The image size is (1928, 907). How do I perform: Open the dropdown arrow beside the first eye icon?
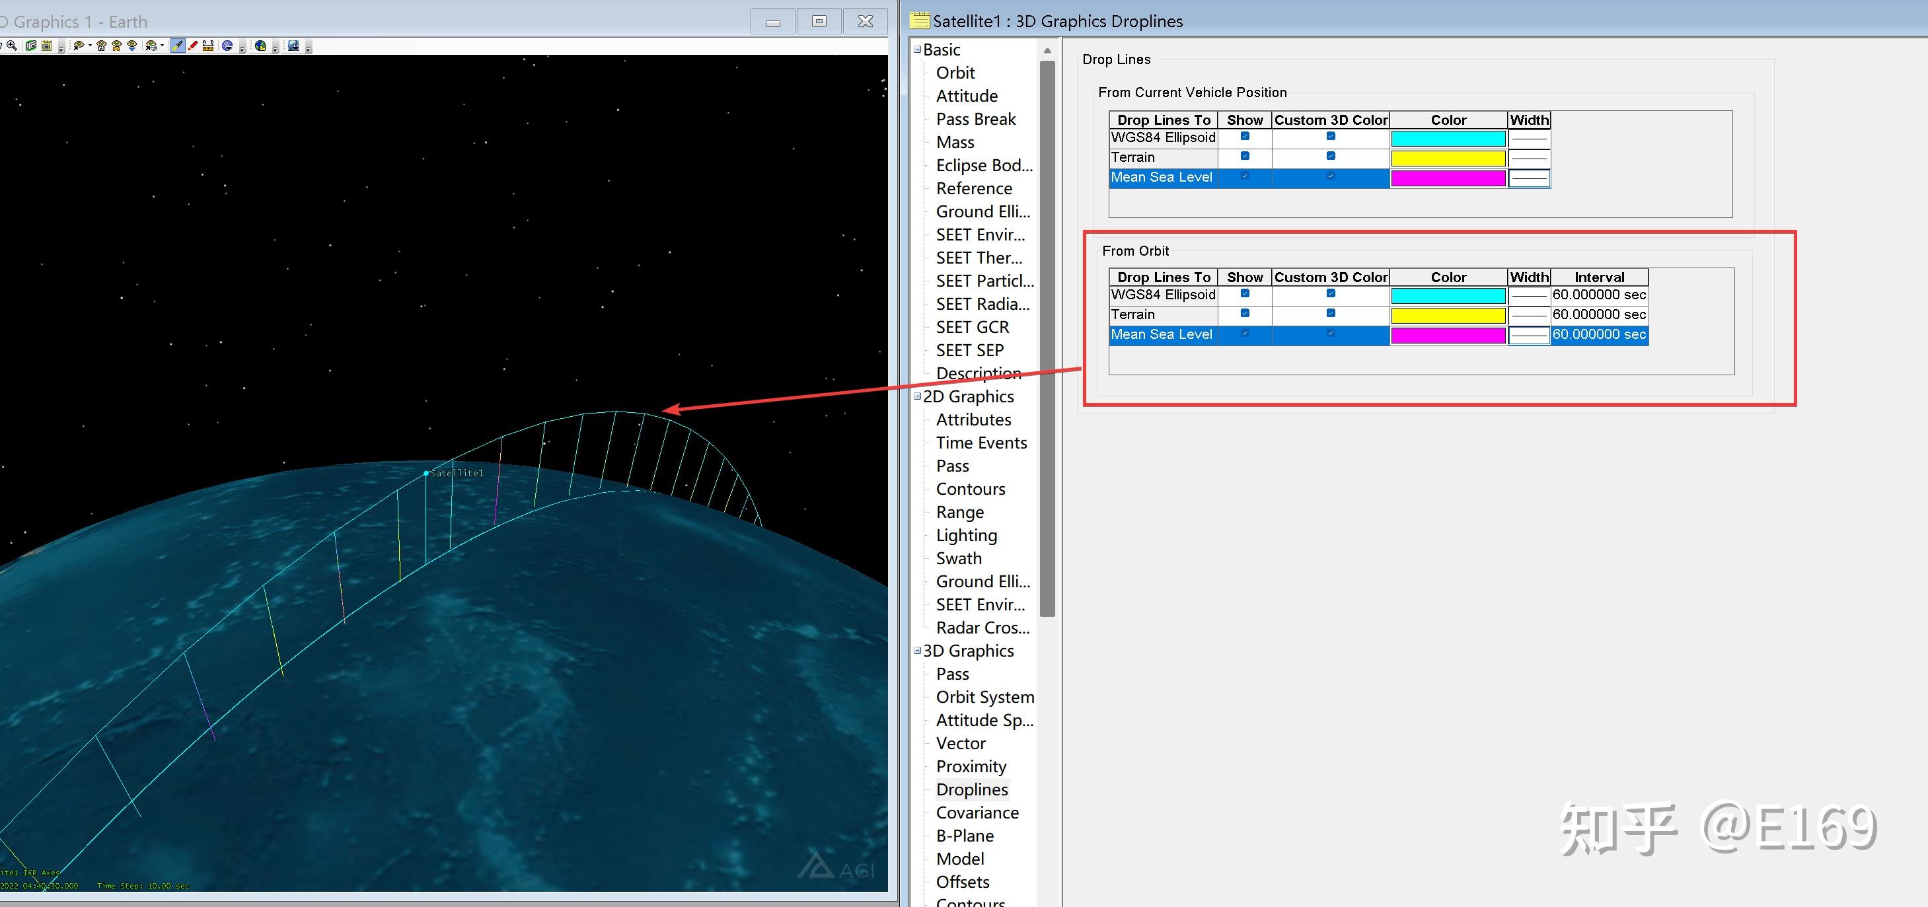89,46
